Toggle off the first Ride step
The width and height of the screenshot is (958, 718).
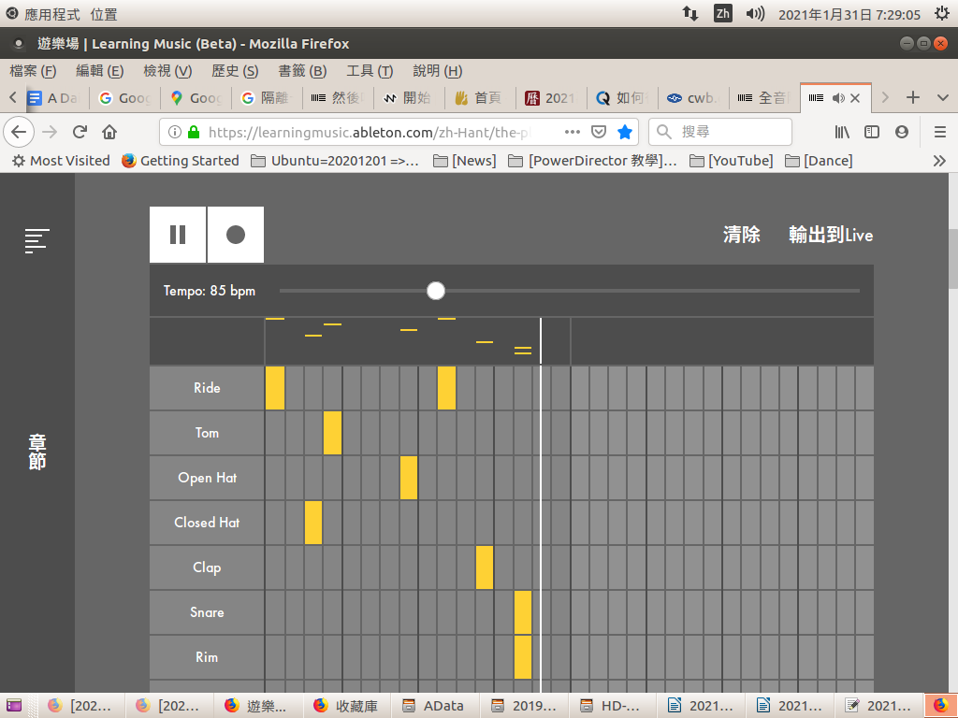click(275, 388)
